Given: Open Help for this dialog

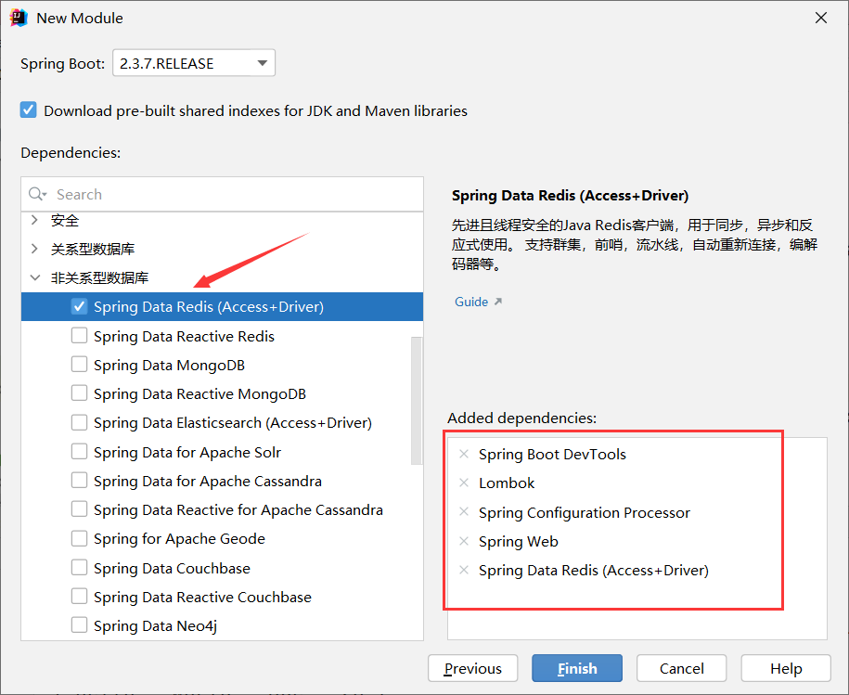Looking at the screenshot, I should click(786, 668).
